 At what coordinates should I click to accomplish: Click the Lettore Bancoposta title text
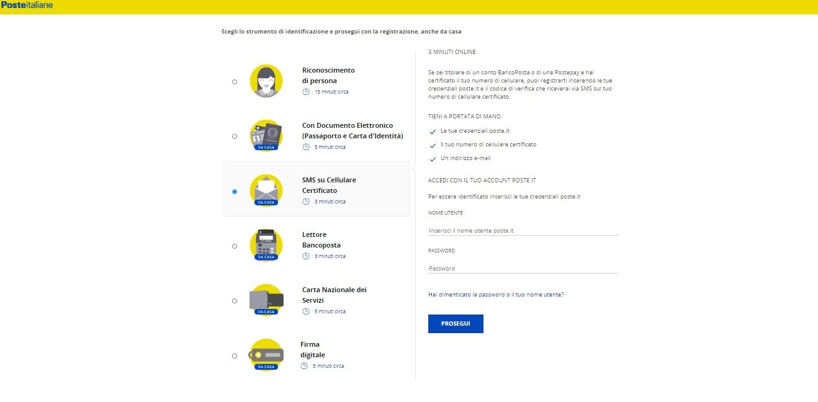point(321,240)
